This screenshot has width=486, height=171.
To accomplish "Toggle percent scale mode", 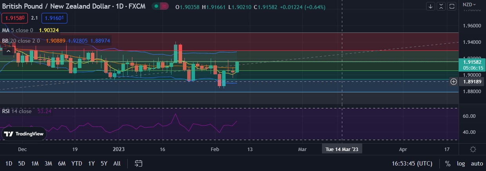I will click(x=447, y=163).
